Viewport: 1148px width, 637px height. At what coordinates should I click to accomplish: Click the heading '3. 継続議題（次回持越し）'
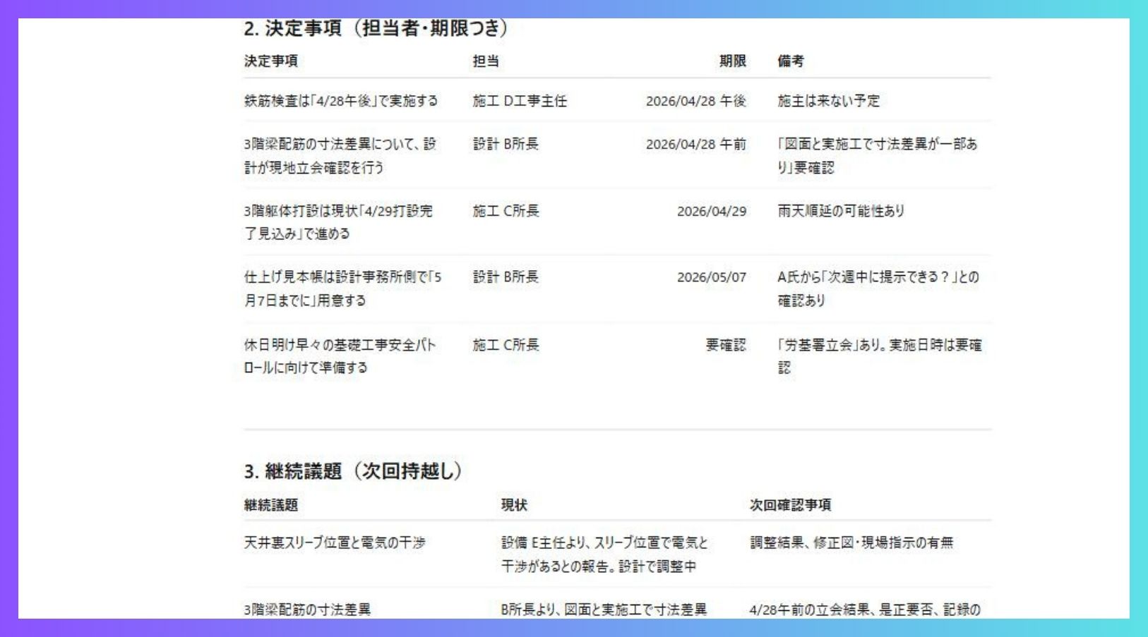(x=353, y=471)
